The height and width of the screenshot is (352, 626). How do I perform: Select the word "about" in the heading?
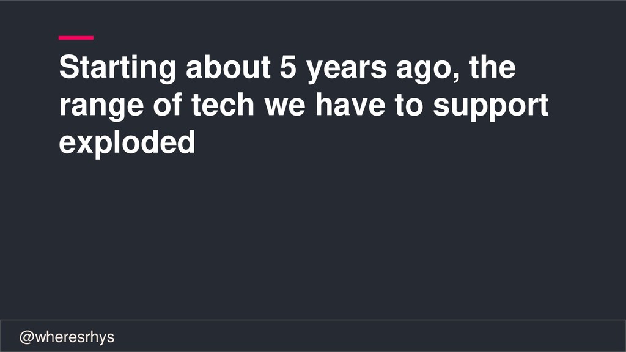point(228,67)
